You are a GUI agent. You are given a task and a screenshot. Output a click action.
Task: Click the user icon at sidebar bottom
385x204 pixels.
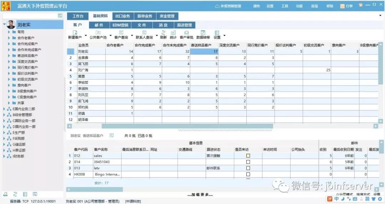point(5,194)
